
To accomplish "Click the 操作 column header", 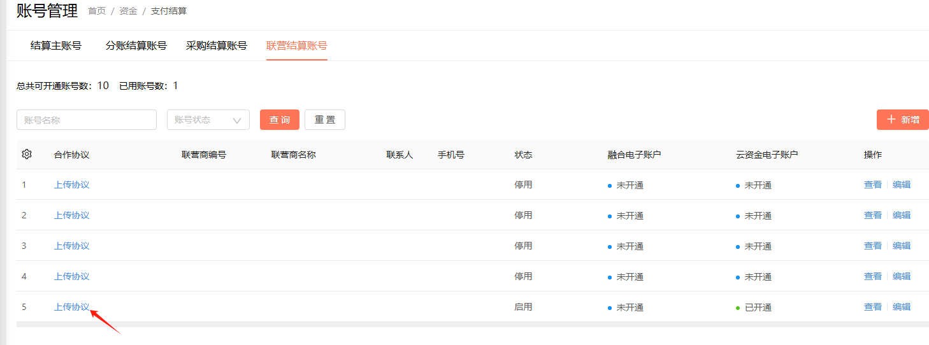I will (x=873, y=155).
